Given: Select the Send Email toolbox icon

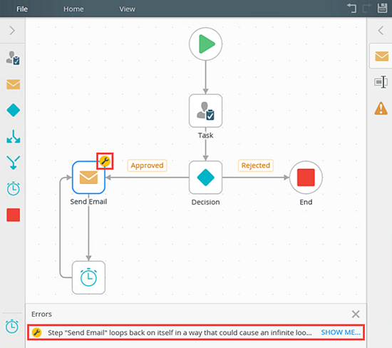Looking at the screenshot, I should coord(14,85).
